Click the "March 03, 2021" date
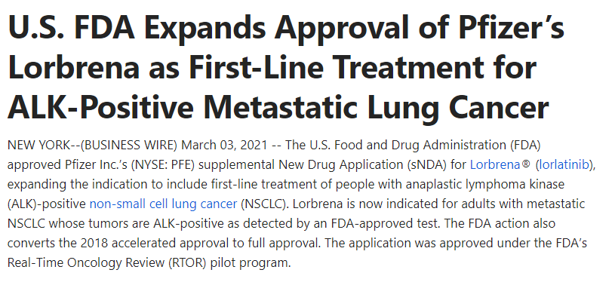 (225, 145)
